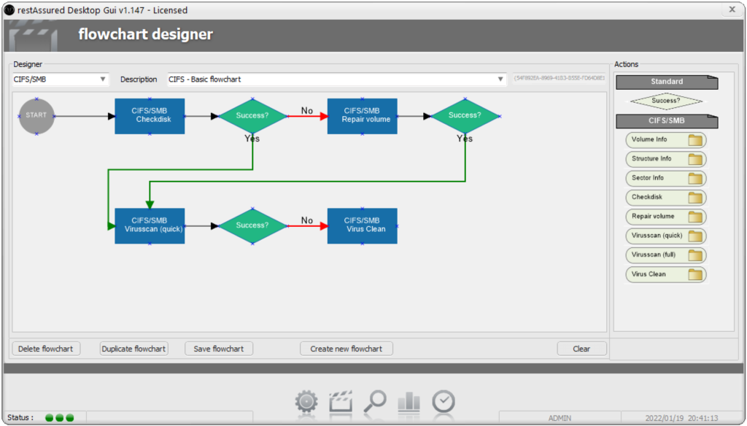Viewport: 747px width, 426px height.
Task: Click the Success? diamond after Repair volume
Action: click(465, 116)
